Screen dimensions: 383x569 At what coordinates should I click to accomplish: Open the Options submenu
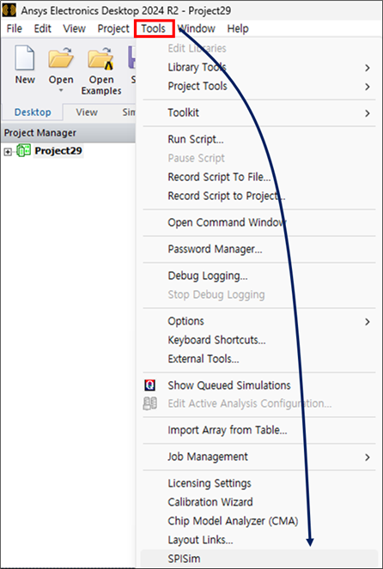point(368,322)
